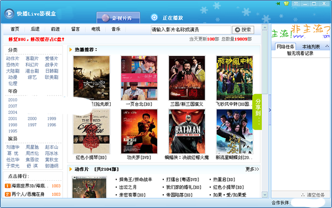
Task: Open 出云之月 movie link
Action: pyautogui.click(x=128, y=187)
